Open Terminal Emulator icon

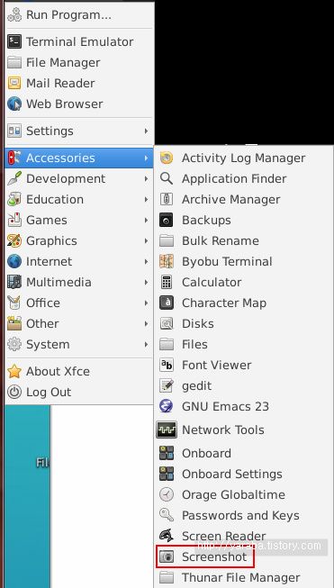[x=14, y=41]
